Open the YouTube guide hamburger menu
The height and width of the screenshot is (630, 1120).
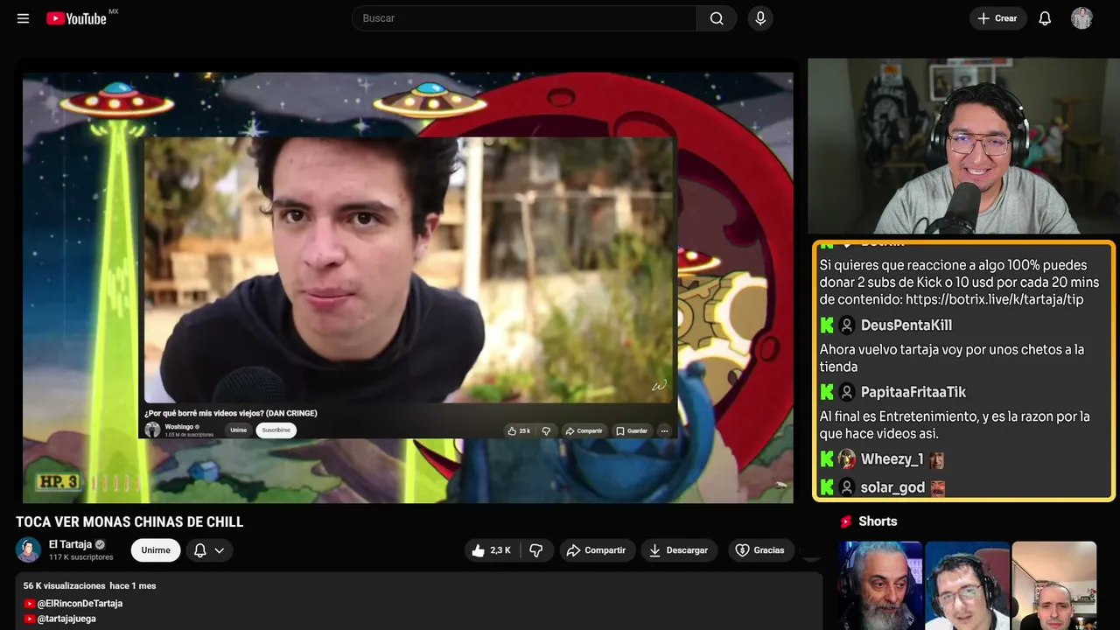click(24, 18)
